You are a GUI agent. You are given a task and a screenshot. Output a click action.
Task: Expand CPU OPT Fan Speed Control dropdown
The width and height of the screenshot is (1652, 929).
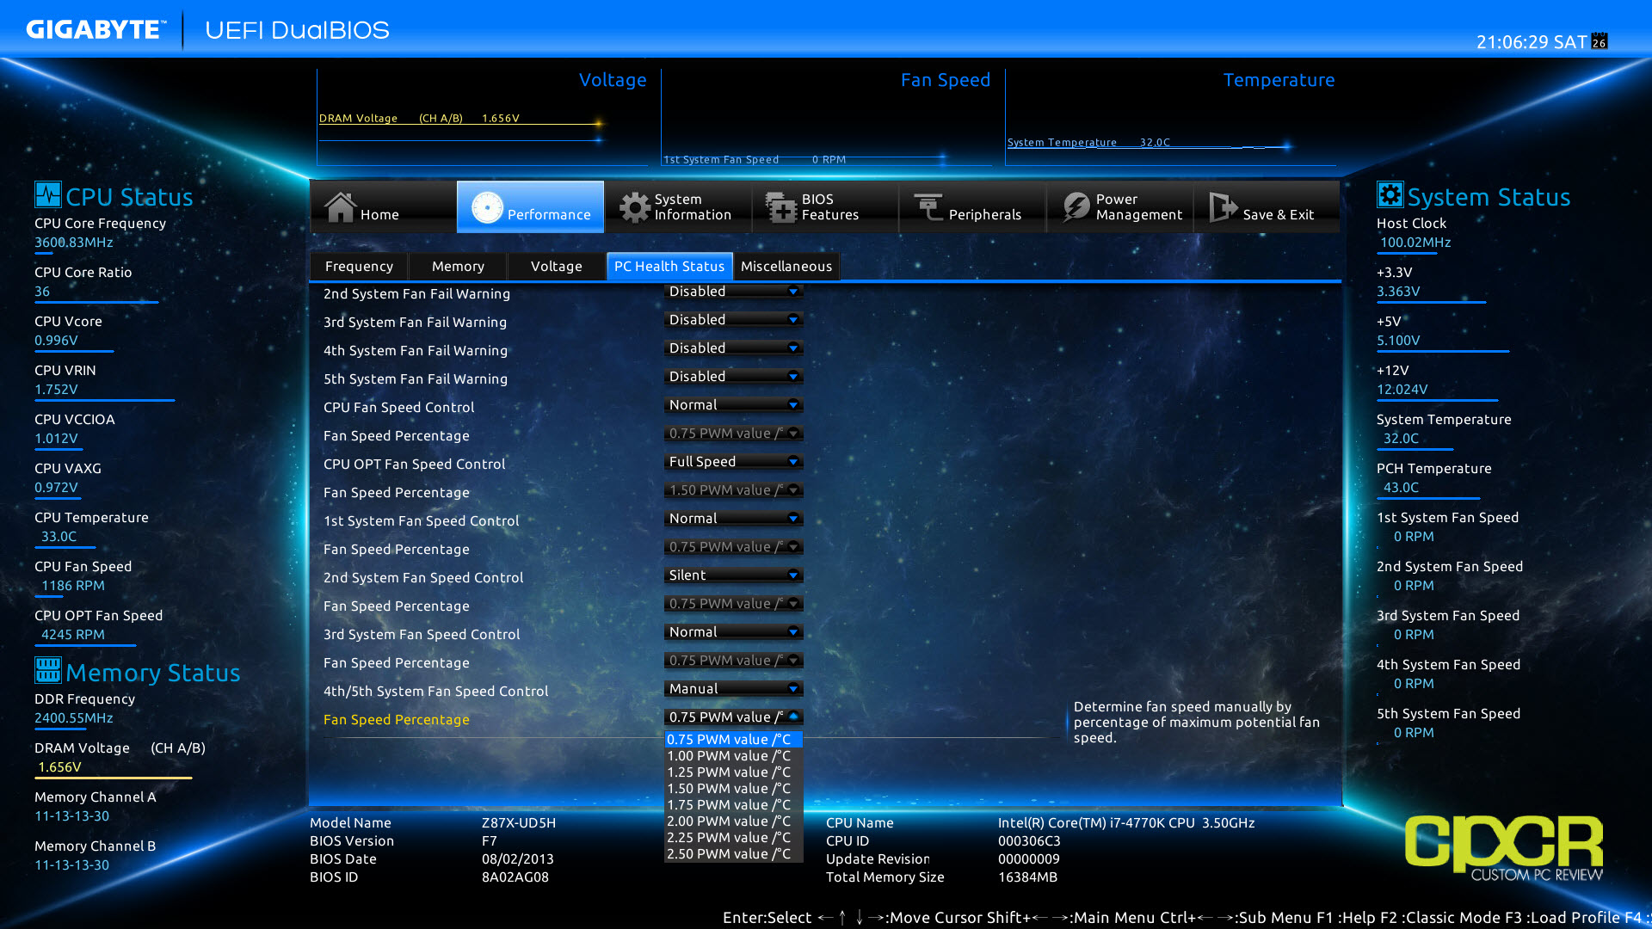pyautogui.click(x=733, y=462)
